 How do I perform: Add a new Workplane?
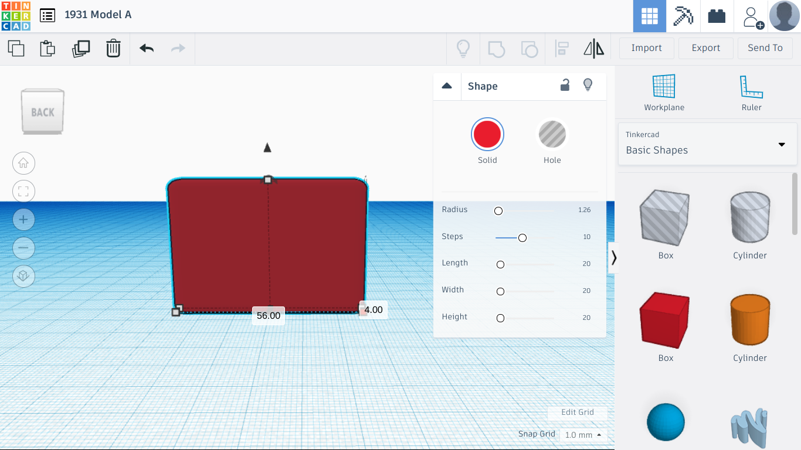coord(664,91)
